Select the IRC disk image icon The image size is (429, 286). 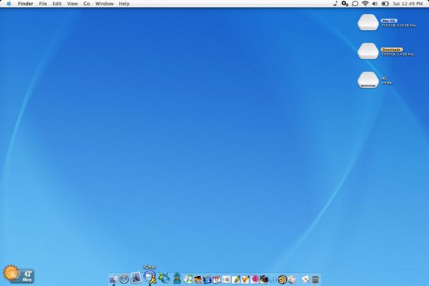point(368,80)
